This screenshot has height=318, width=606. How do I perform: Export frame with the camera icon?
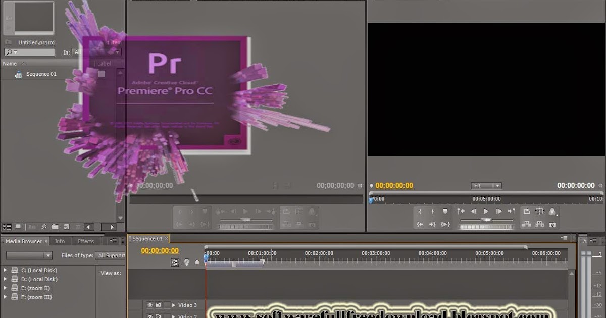click(552, 224)
